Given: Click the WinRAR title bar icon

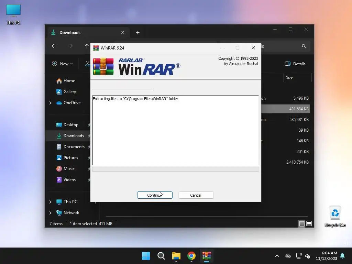Looking at the screenshot, I should [96, 48].
